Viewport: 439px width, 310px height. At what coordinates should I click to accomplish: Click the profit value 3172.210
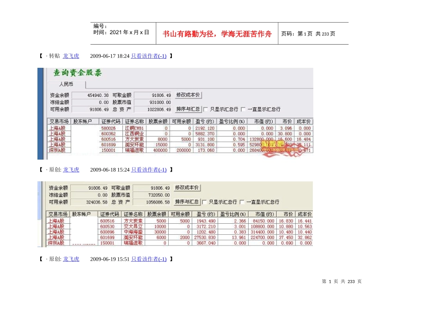[206, 227]
